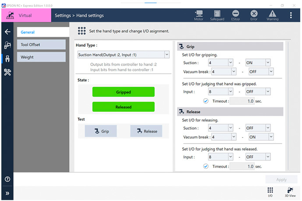Expand the Hand Type dropdown
302x201 pixels.
[x=123, y=55]
